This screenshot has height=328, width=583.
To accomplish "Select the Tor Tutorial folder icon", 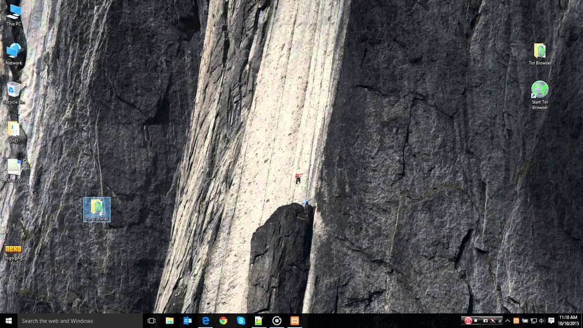I will click(97, 210).
